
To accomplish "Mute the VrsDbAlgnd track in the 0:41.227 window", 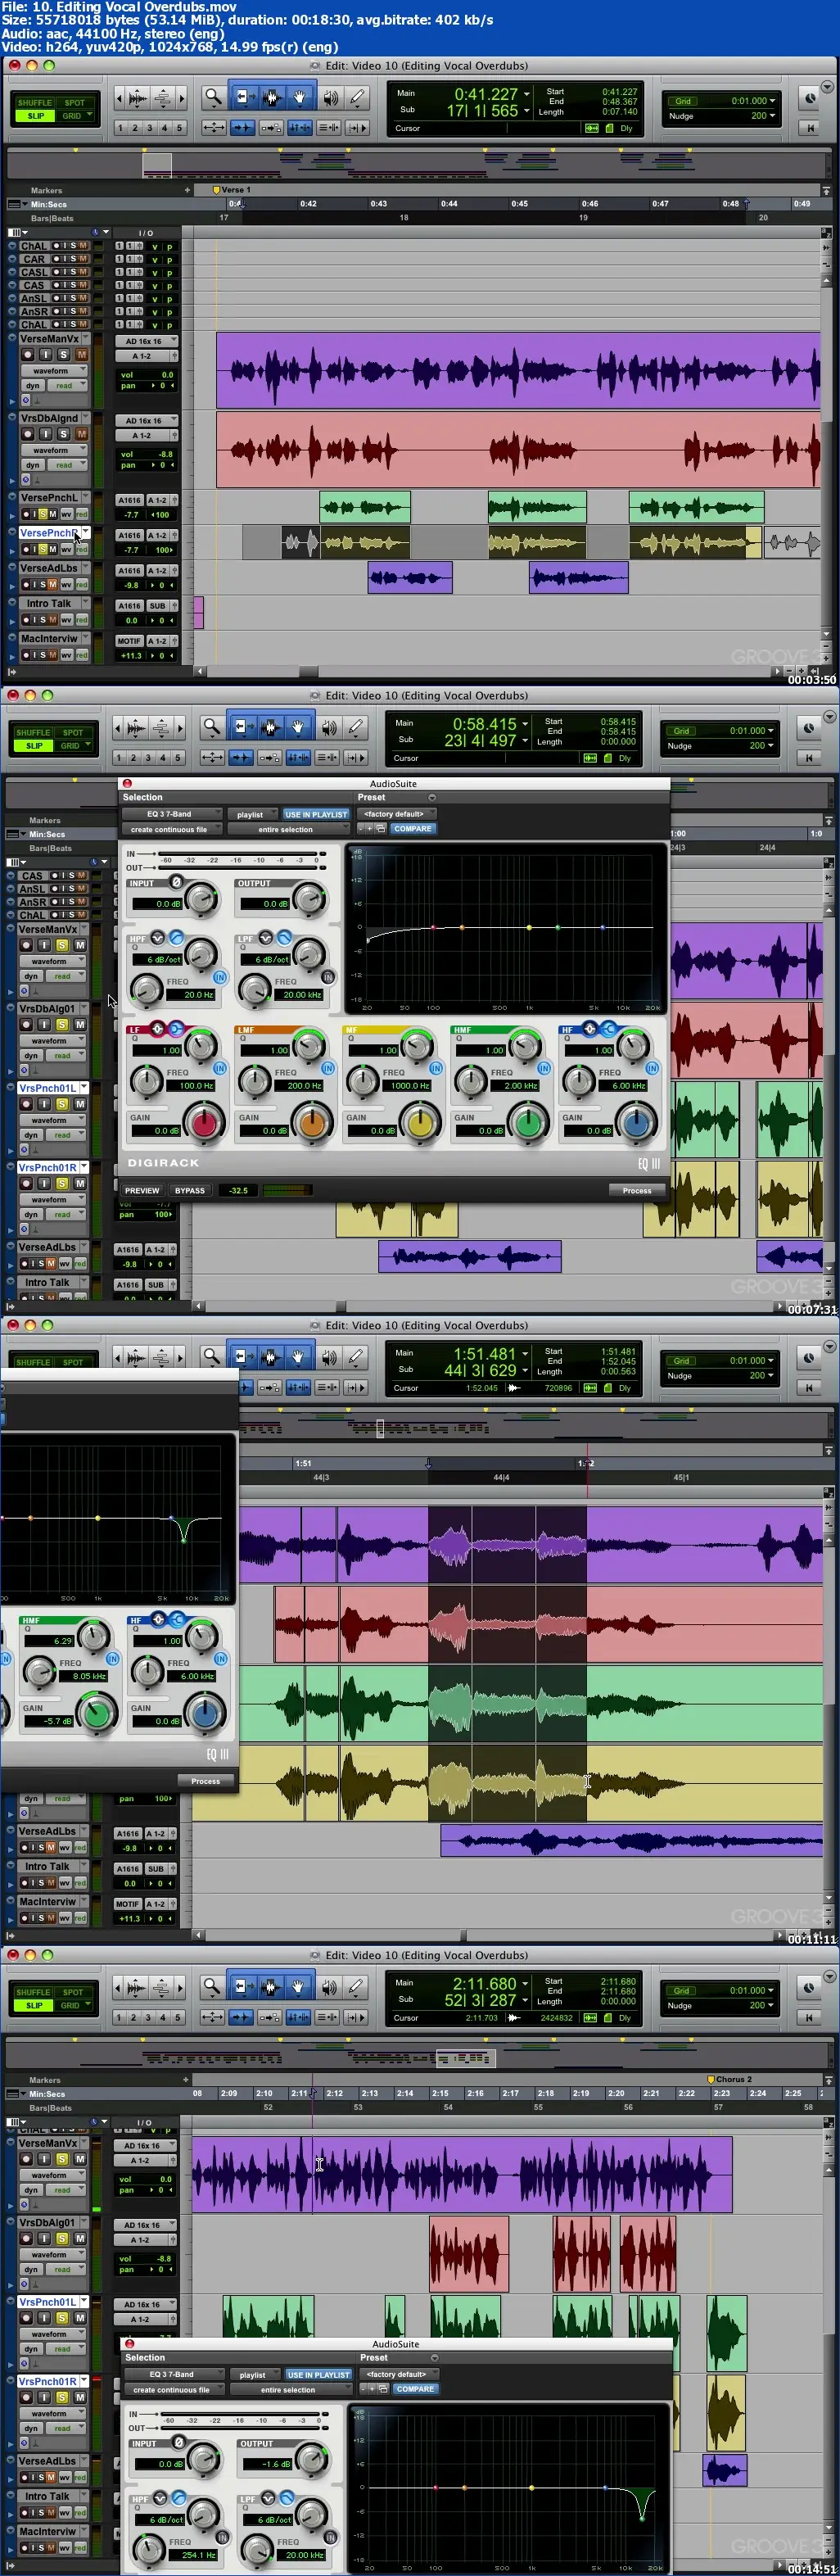I will (81, 434).
